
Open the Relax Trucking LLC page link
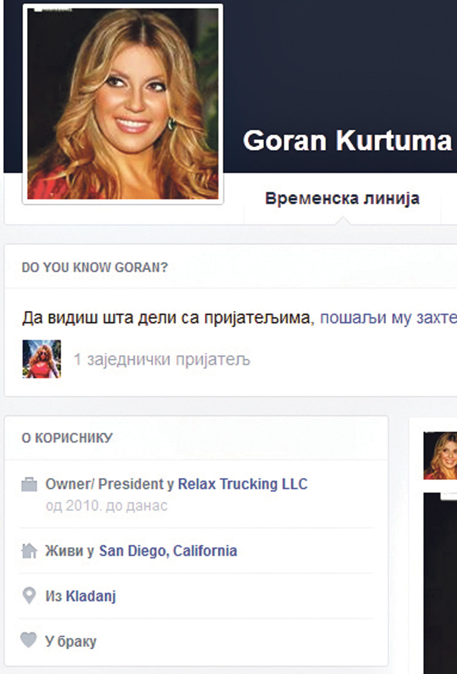[x=242, y=484]
